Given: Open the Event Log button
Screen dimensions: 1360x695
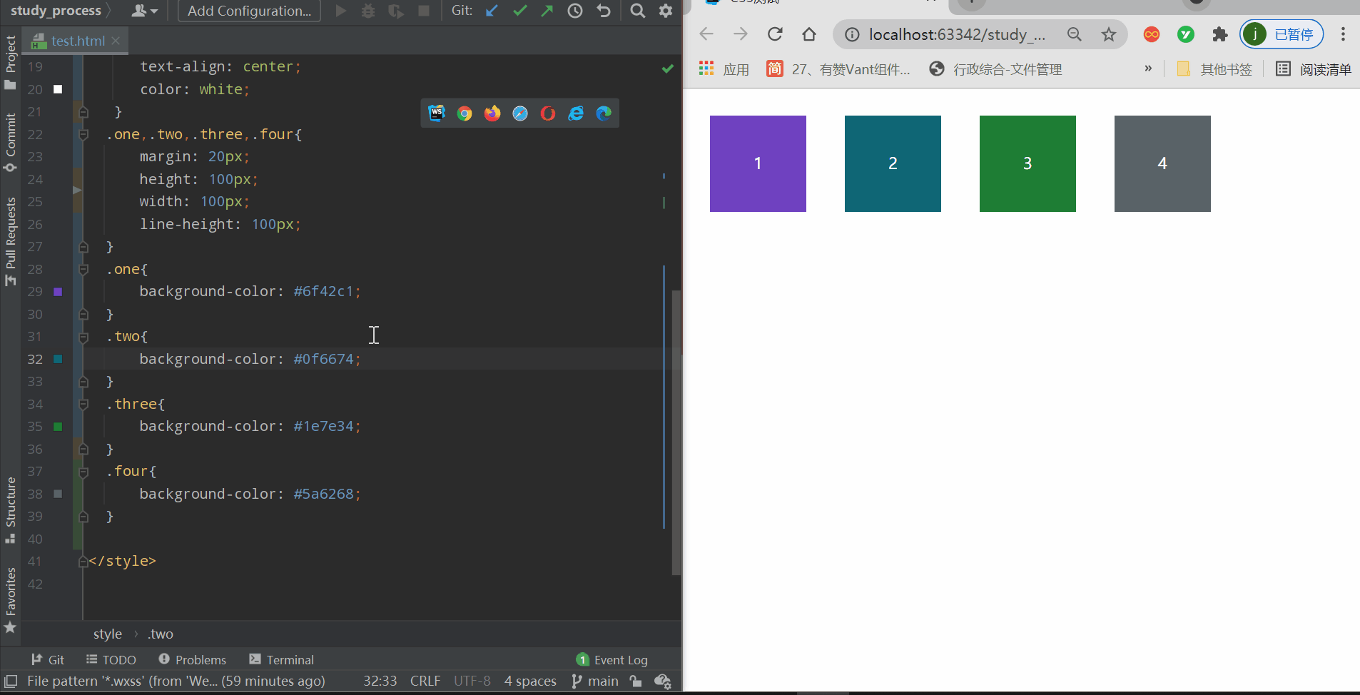Looking at the screenshot, I should click(x=612, y=660).
